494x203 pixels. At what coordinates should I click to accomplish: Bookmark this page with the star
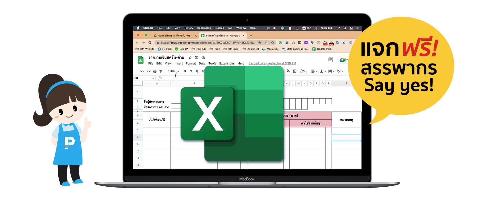coord(273,43)
